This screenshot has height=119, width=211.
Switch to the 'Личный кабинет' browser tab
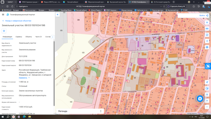pyautogui.click(x=73, y=2)
